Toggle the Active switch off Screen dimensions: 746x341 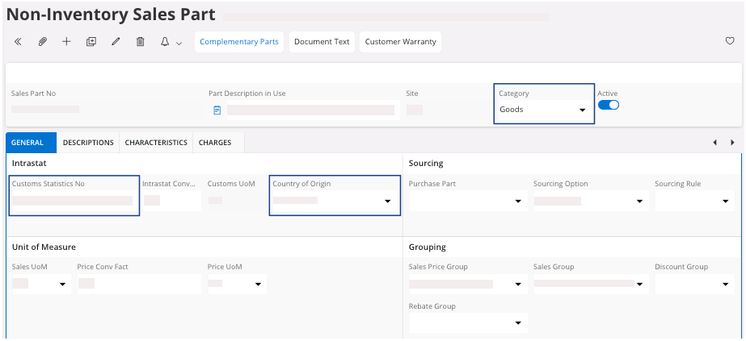(608, 105)
